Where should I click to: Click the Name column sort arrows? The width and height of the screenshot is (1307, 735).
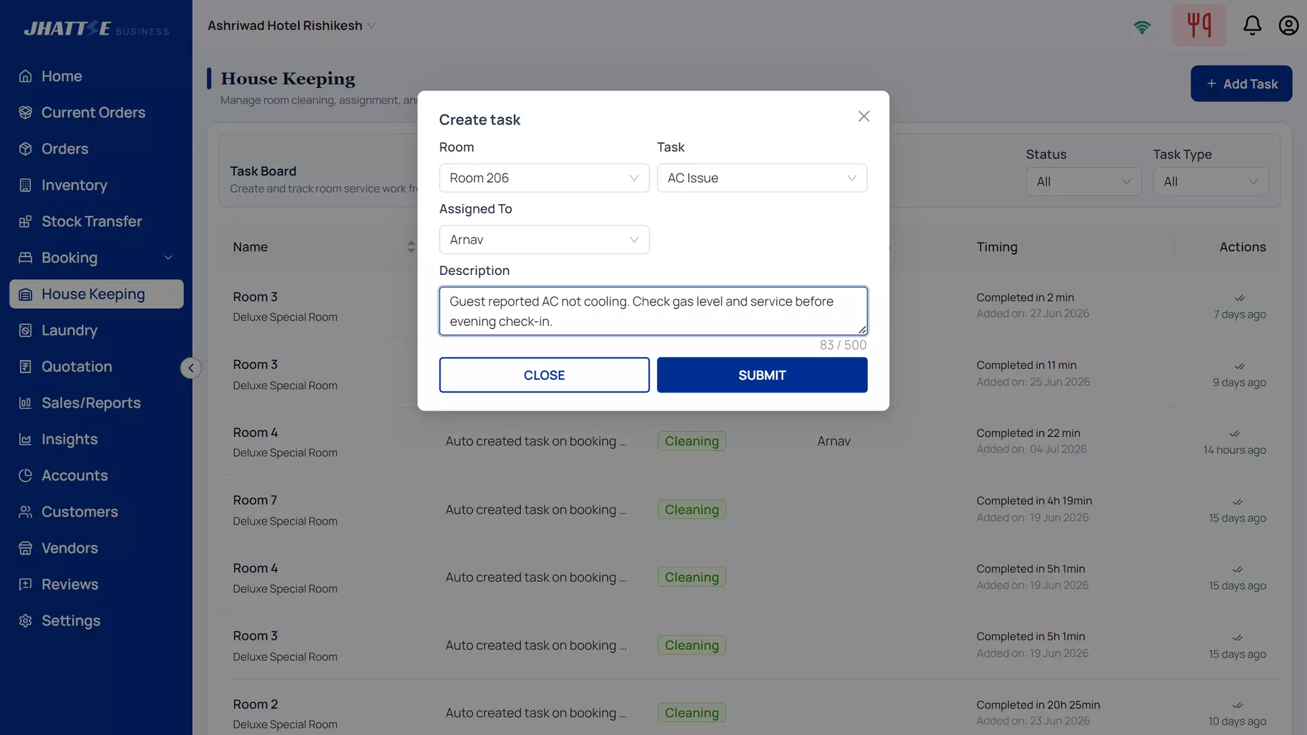(410, 247)
